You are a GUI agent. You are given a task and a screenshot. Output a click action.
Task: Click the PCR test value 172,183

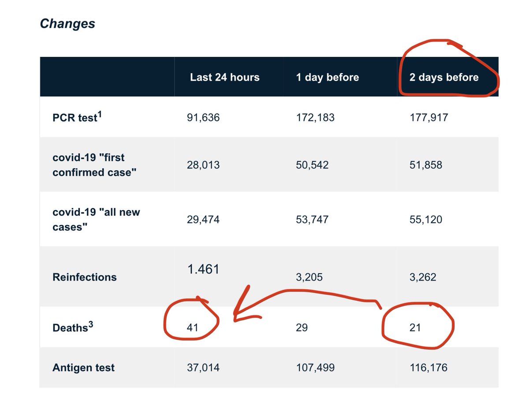[315, 118]
